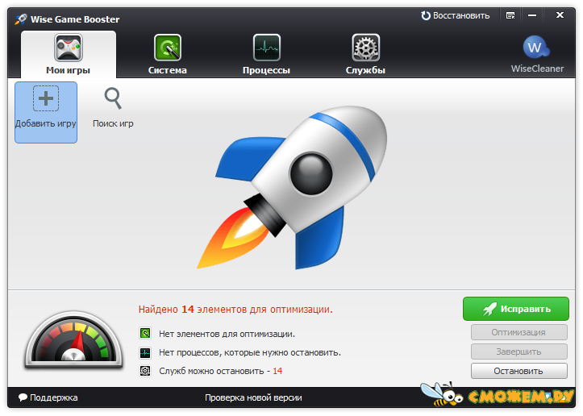
Task: Click the system optimization status icon
Action: pos(145,333)
